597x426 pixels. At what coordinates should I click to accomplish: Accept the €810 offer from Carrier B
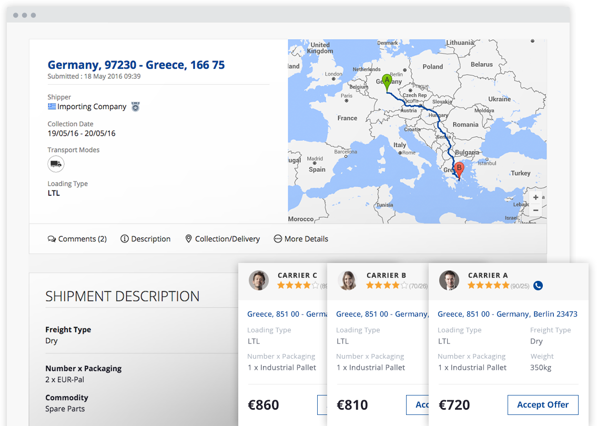click(418, 404)
